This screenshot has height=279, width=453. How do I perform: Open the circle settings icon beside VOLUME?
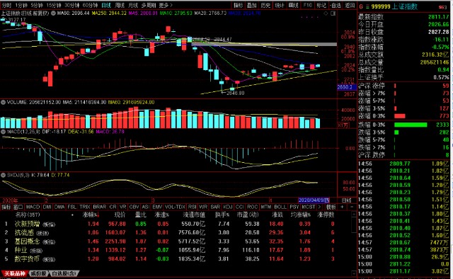[3, 103]
